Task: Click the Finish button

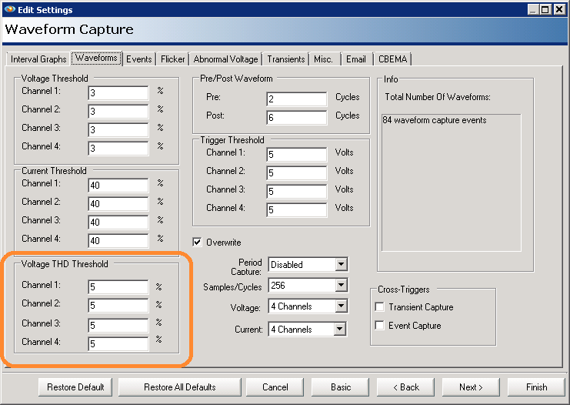Action: pyautogui.click(x=536, y=387)
